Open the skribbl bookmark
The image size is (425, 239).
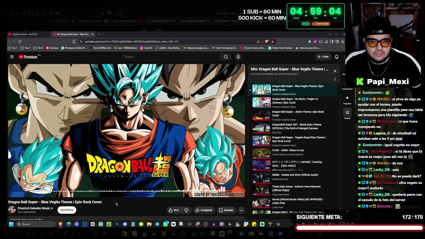point(168,48)
